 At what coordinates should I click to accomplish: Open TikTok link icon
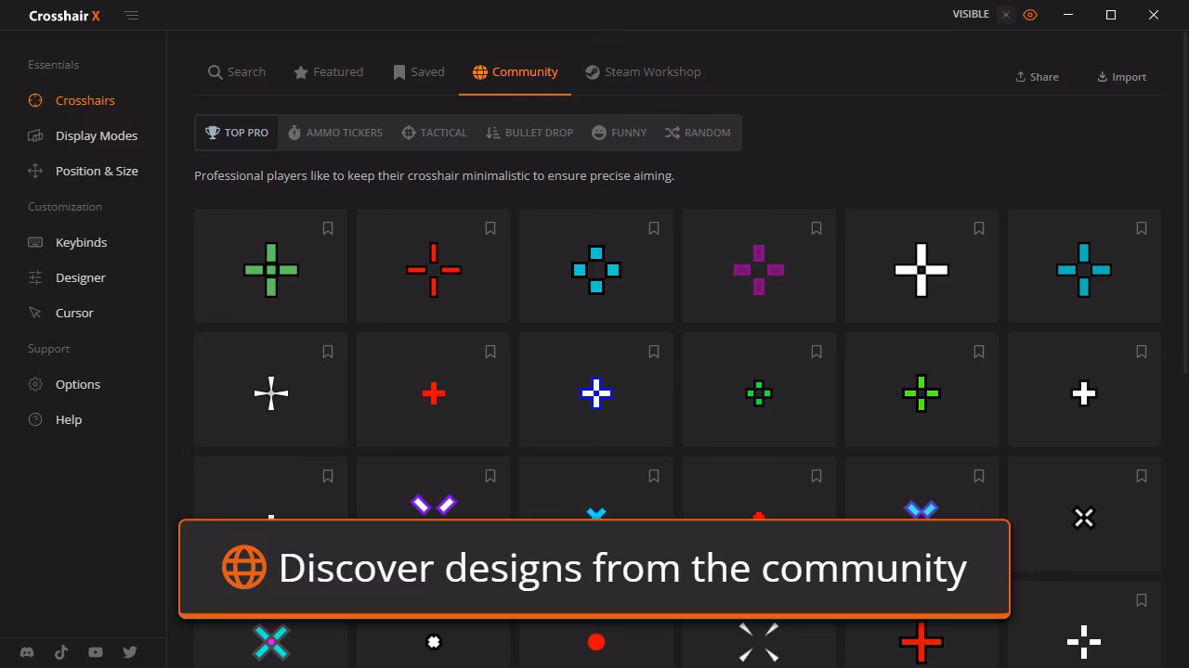pos(61,652)
